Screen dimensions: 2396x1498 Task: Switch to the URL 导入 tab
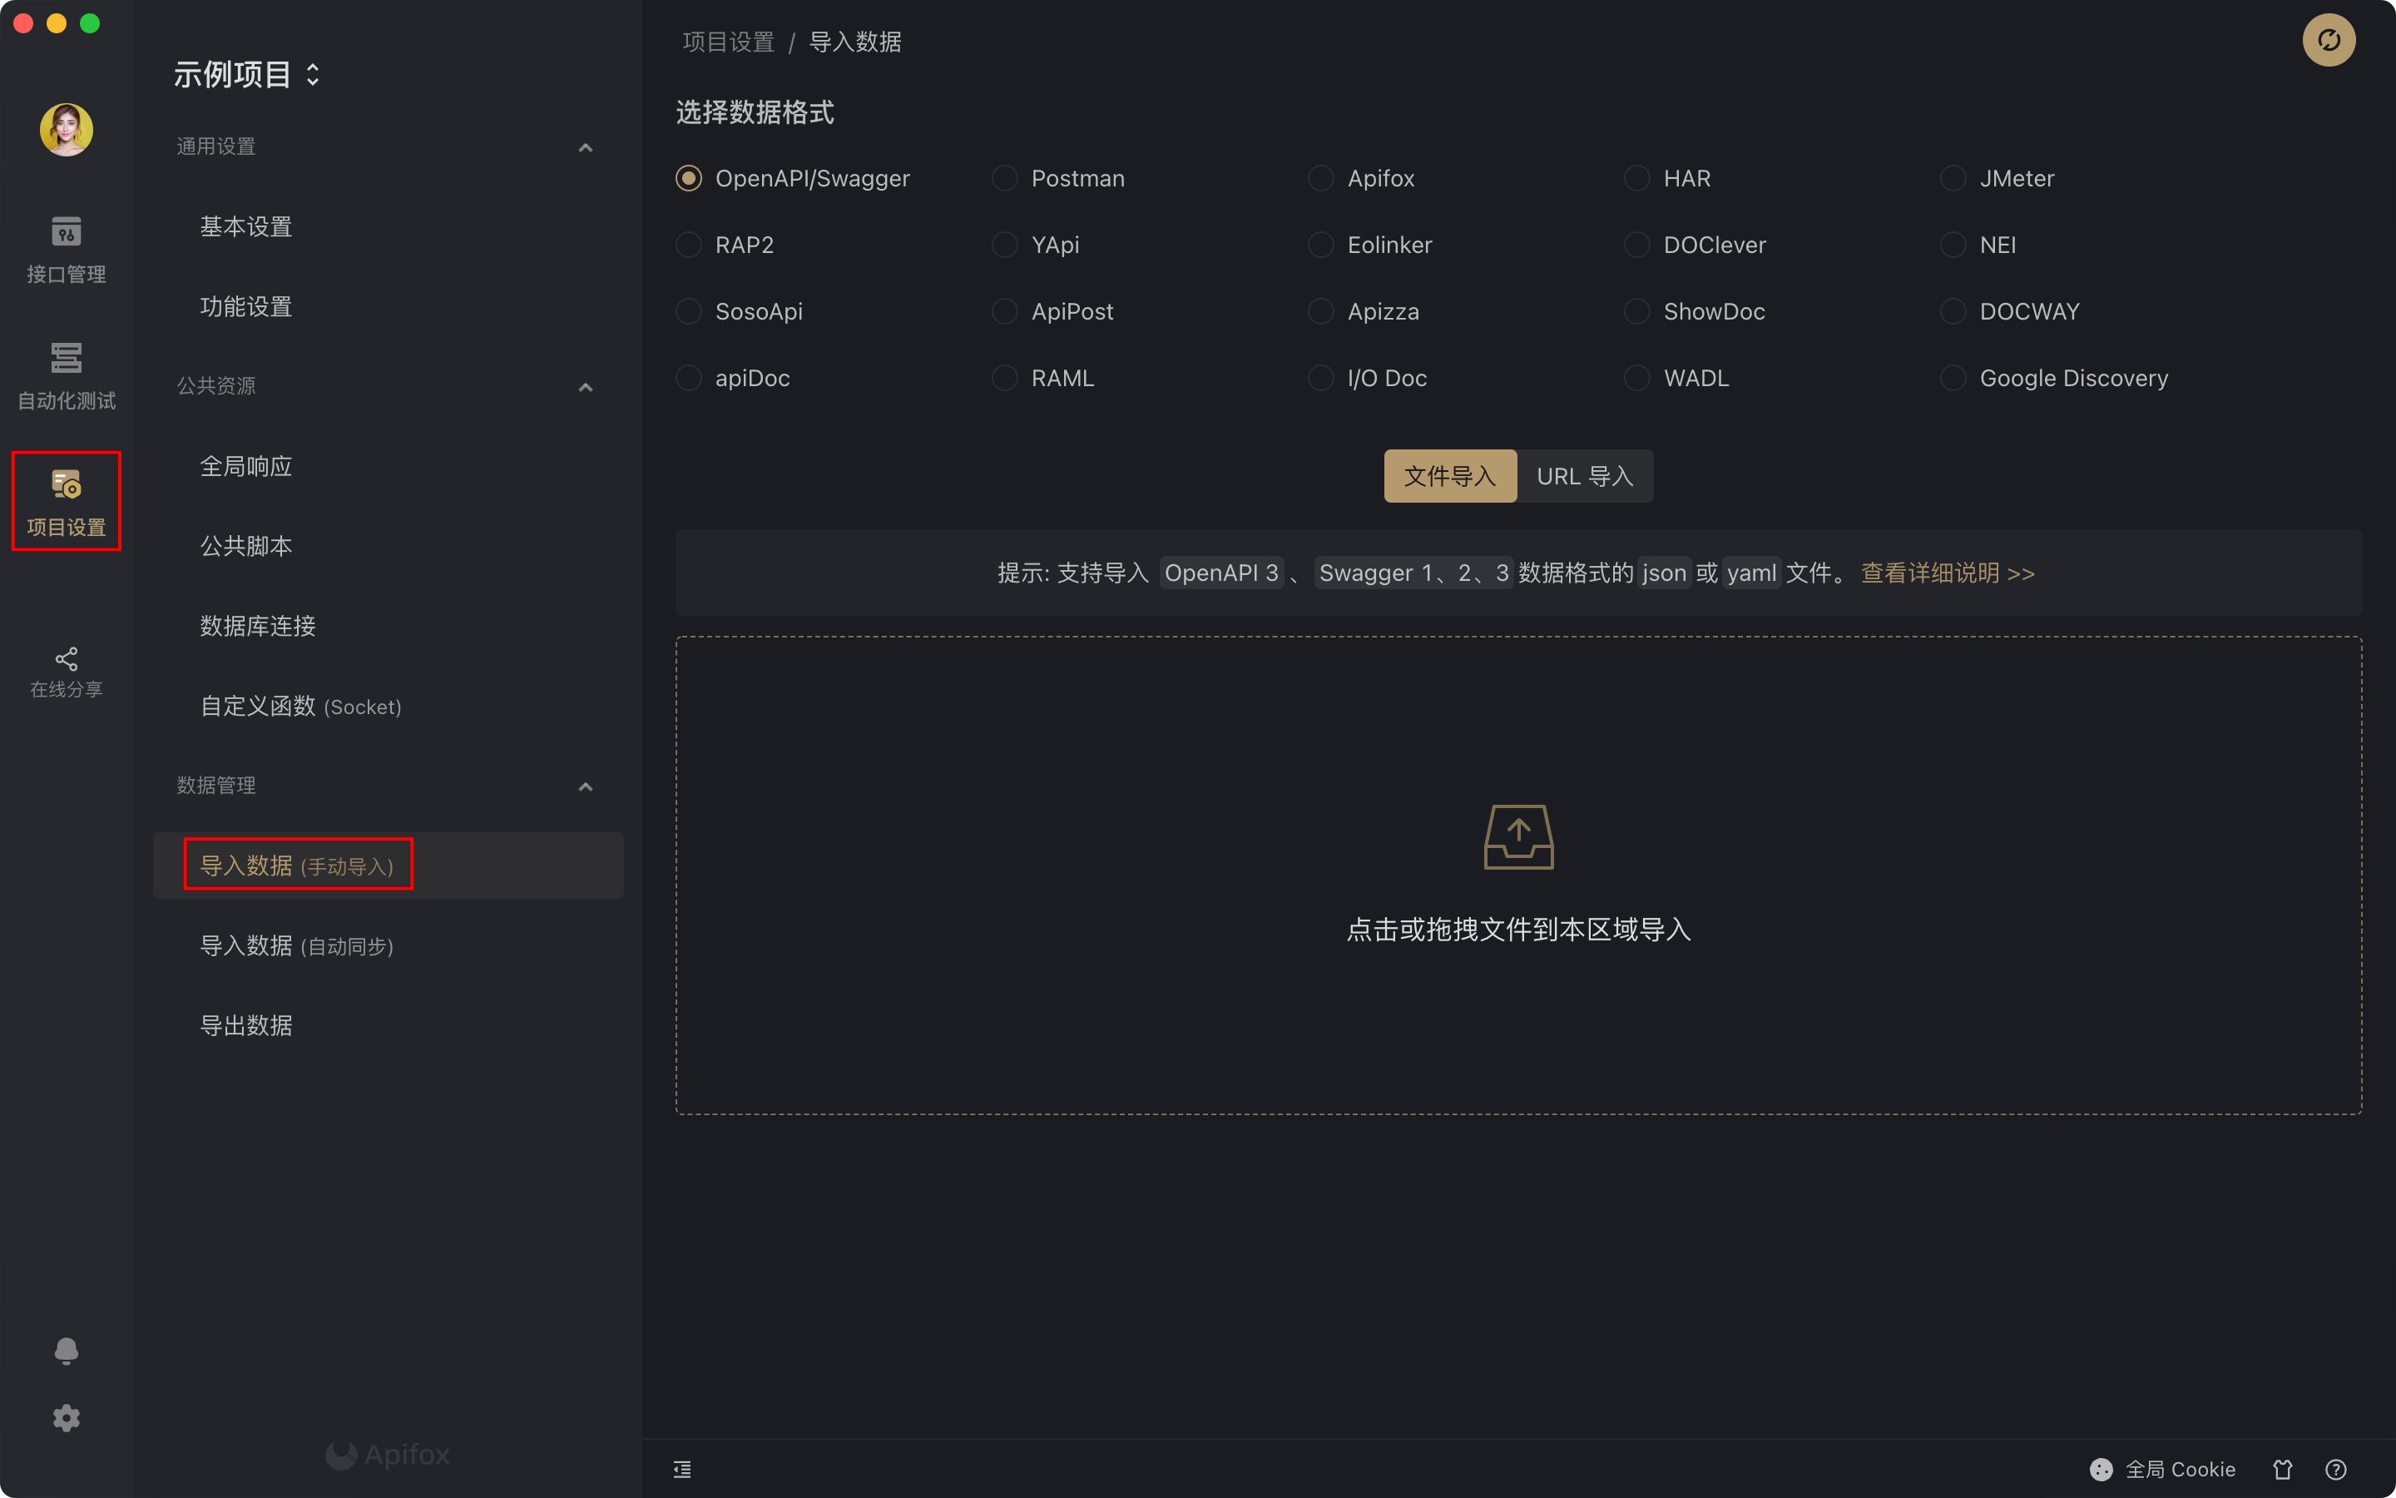tap(1584, 477)
